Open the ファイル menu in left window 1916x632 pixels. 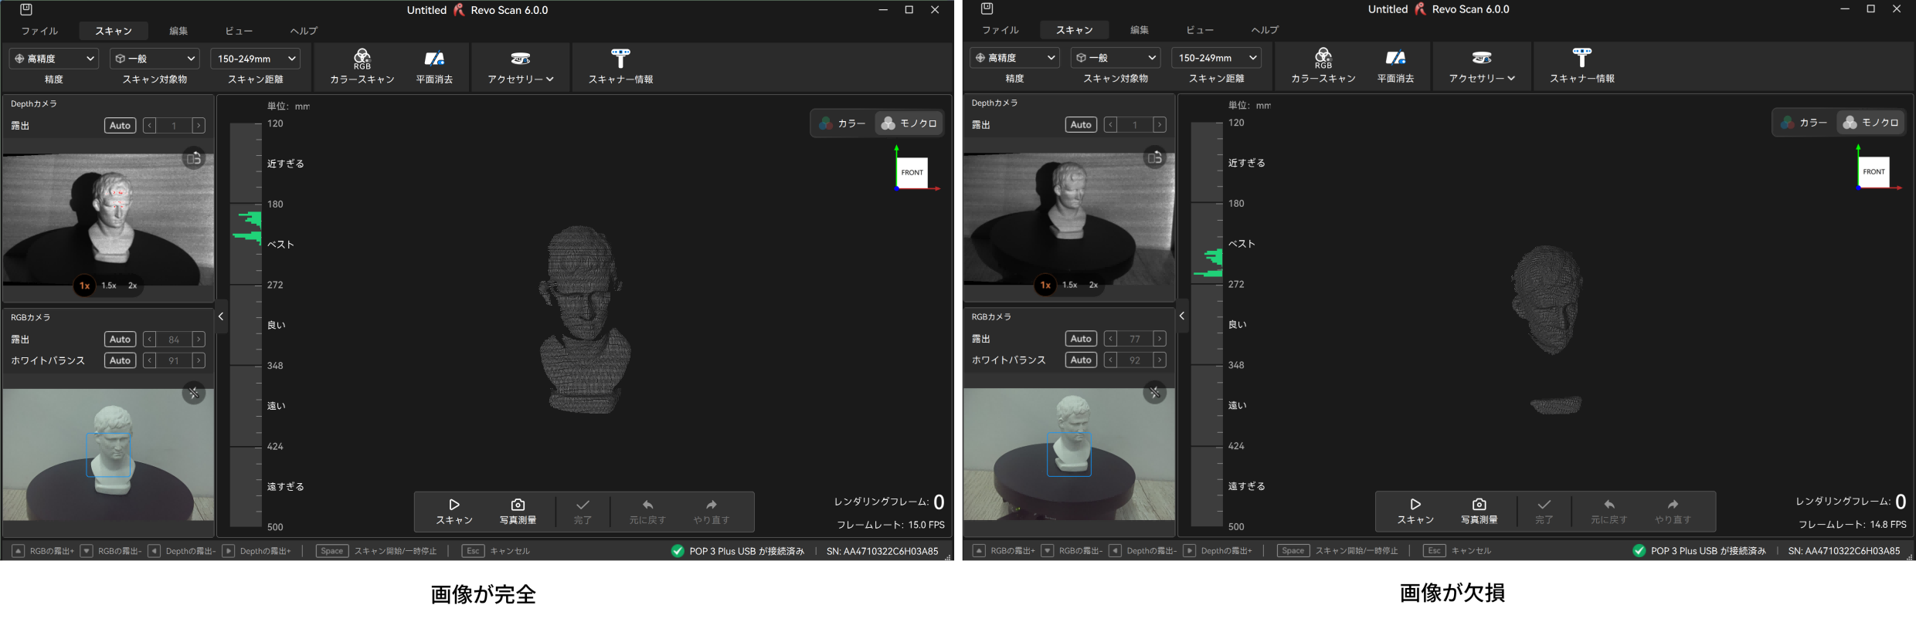pyautogui.click(x=39, y=31)
